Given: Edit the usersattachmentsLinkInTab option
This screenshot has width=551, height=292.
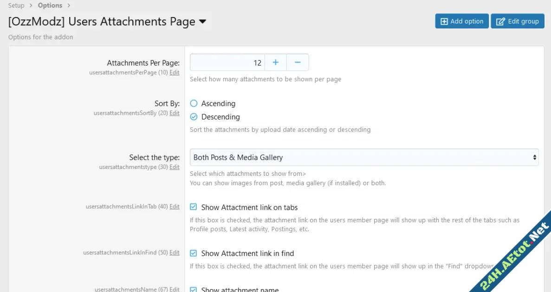Looking at the screenshot, I should (x=174, y=206).
